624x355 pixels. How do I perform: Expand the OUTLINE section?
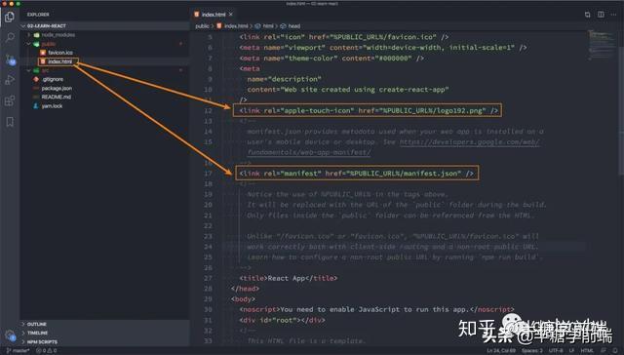click(37, 325)
